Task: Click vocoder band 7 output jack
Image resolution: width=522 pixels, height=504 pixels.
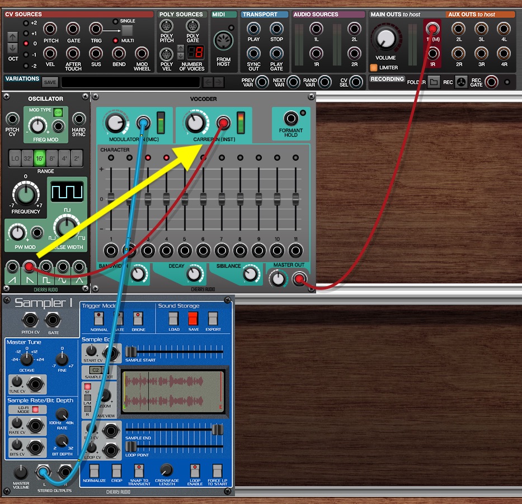Action: coord(222,250)
